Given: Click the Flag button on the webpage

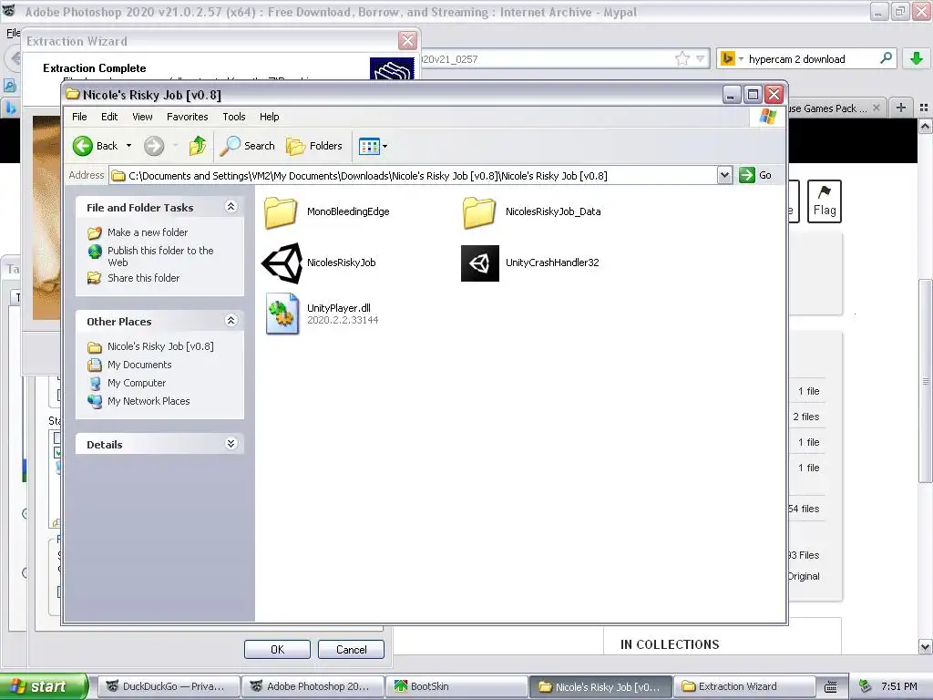Looking at the screenshot, I should (824, 201).
